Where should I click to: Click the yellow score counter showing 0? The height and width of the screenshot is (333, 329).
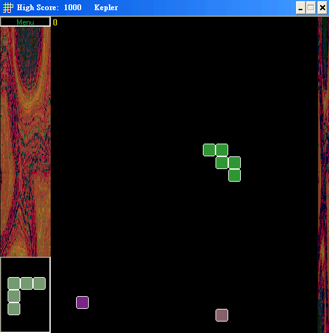[x=55, y=22]
